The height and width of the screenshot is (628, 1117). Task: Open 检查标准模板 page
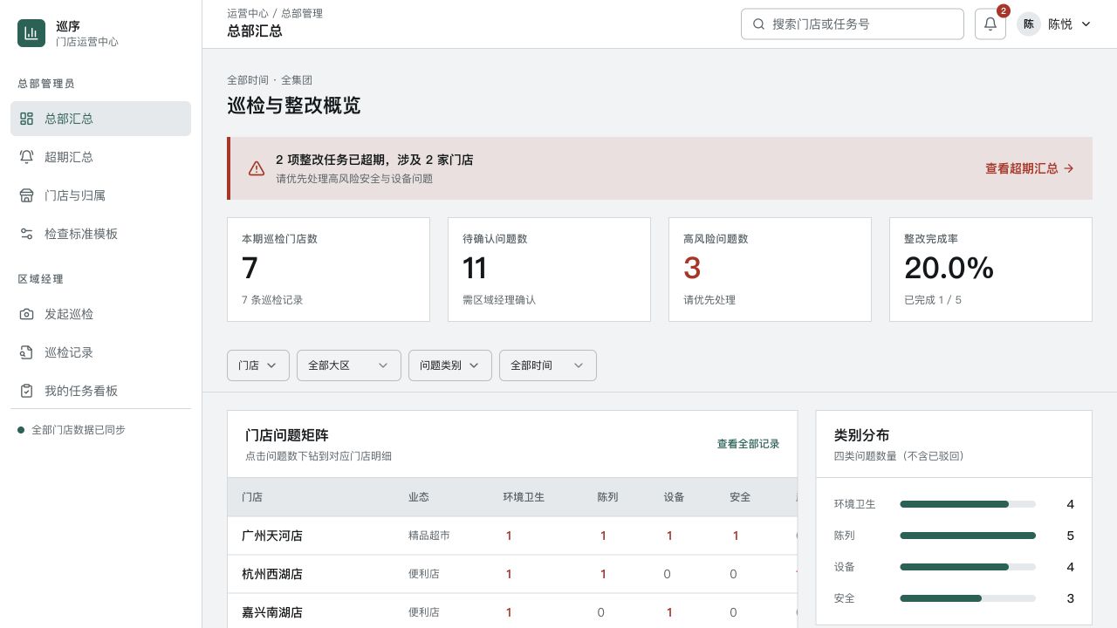(x=100, y=234)
